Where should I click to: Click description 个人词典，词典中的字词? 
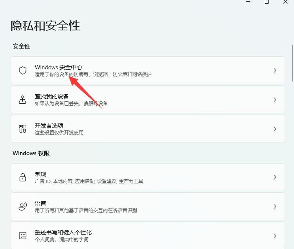(62, 240)
